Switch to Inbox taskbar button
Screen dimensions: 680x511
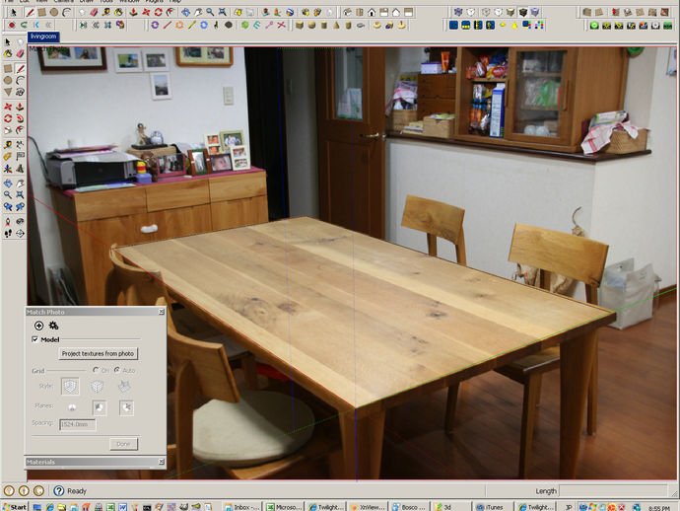242,507
